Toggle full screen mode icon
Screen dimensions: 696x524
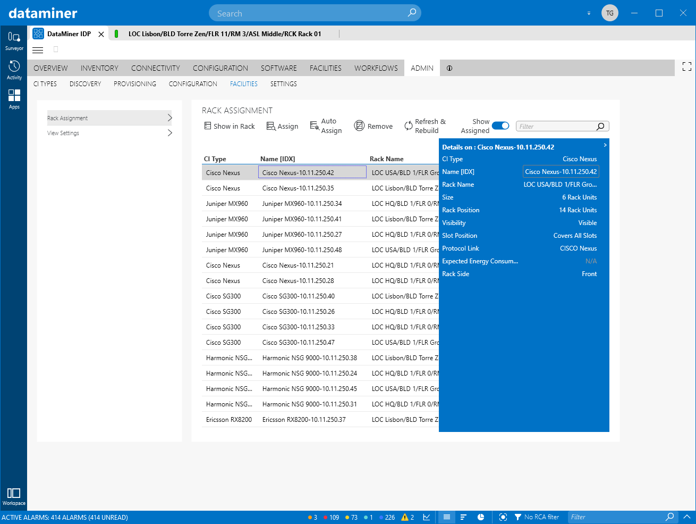click(686, 66)
